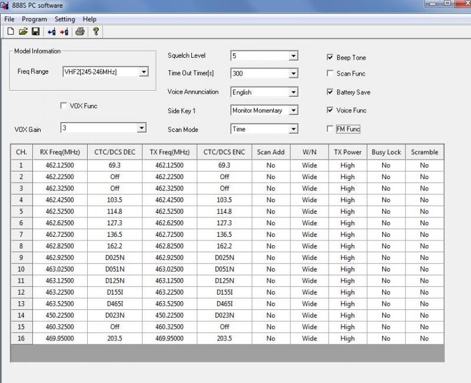Select channel 13 row header
471x383 pixels.
(x=21, y=304)
